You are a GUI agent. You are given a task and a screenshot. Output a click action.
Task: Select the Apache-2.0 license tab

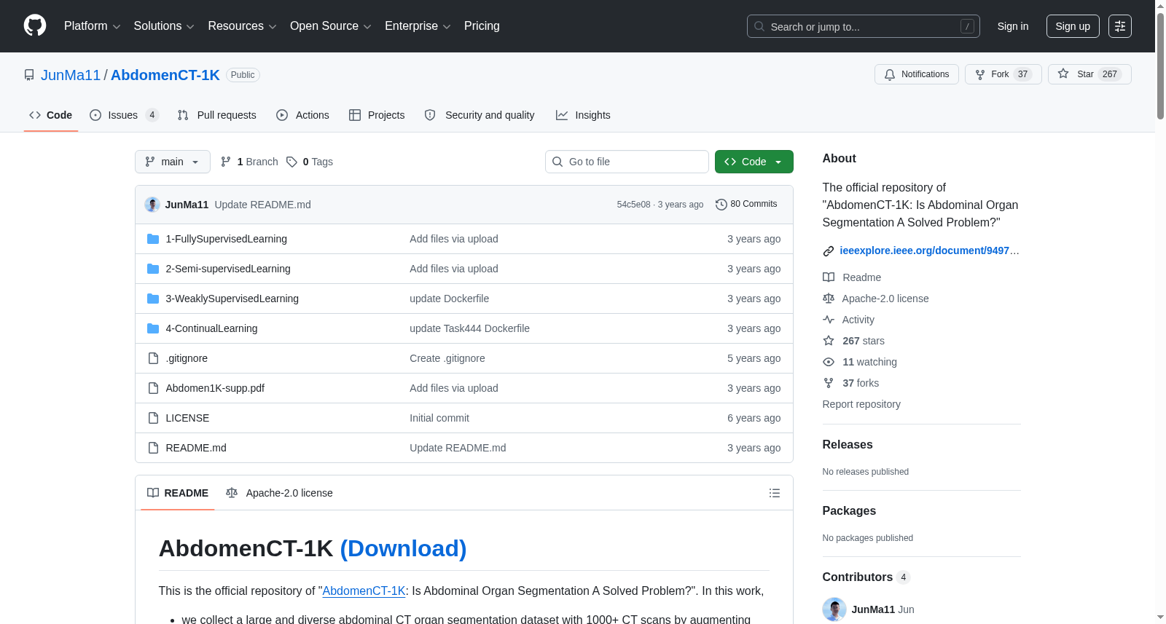(x=279, y=493)
